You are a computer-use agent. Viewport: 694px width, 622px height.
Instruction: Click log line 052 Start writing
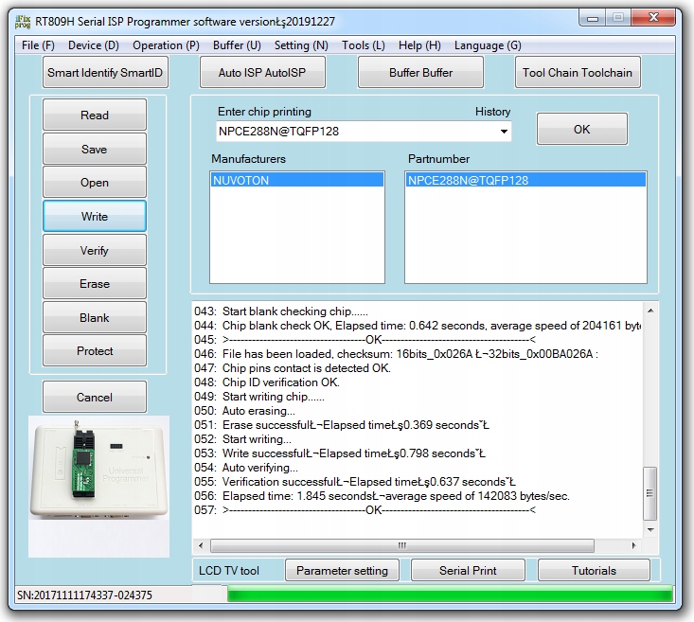[x=243, y=439]
